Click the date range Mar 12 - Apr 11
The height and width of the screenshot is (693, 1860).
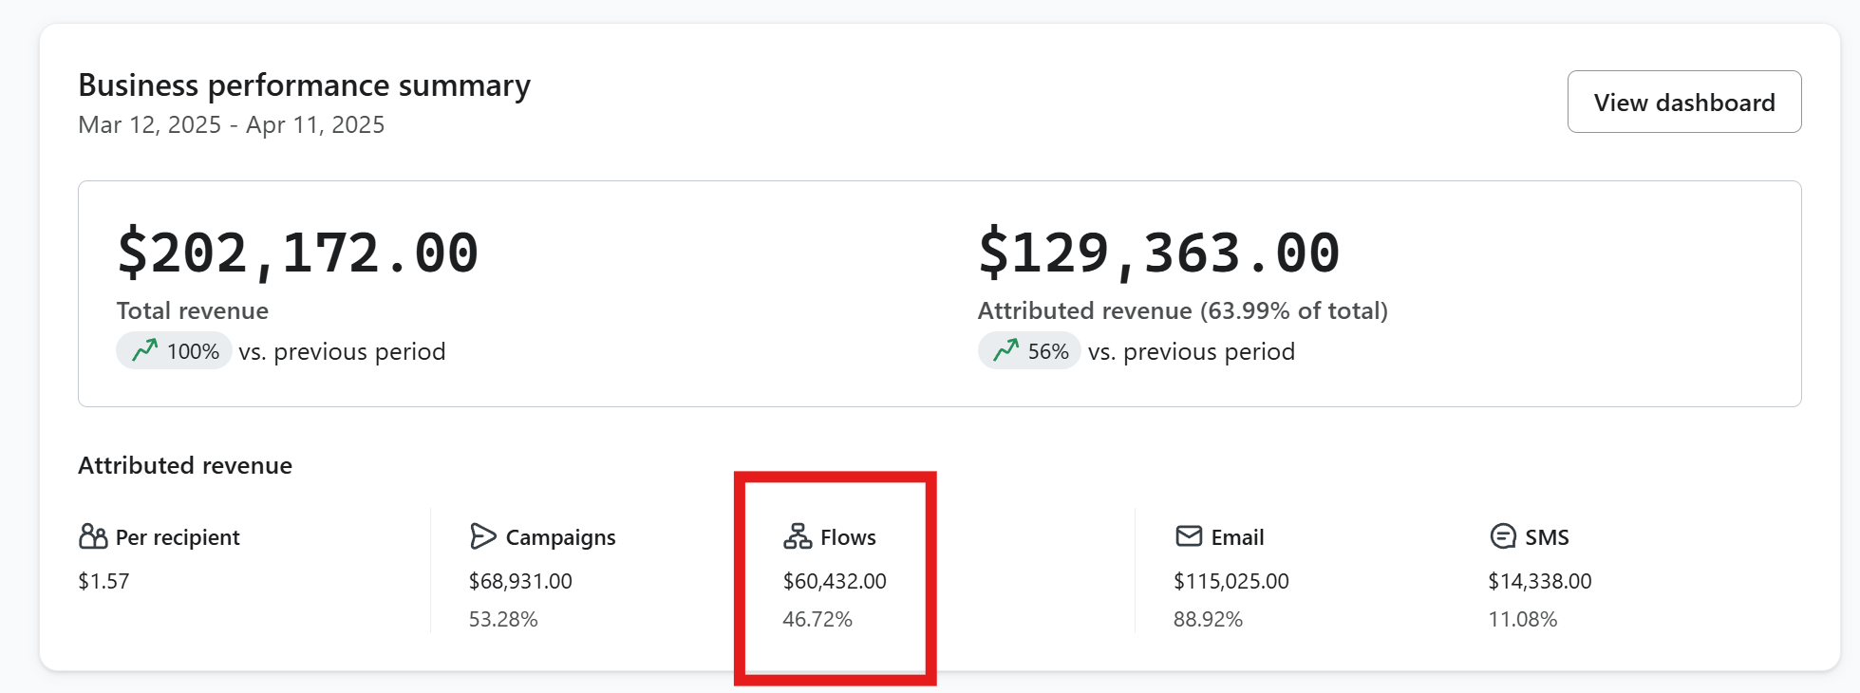tap(232, 125)
